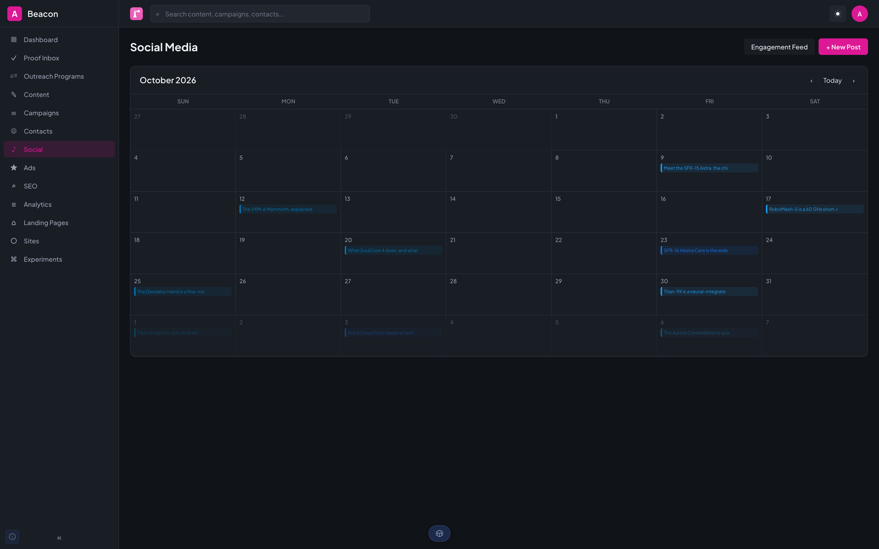This screenshot has width=879, height=549.
Task: Open the user avatar menu
Action: pyautogui.click(x=859, y=13)
